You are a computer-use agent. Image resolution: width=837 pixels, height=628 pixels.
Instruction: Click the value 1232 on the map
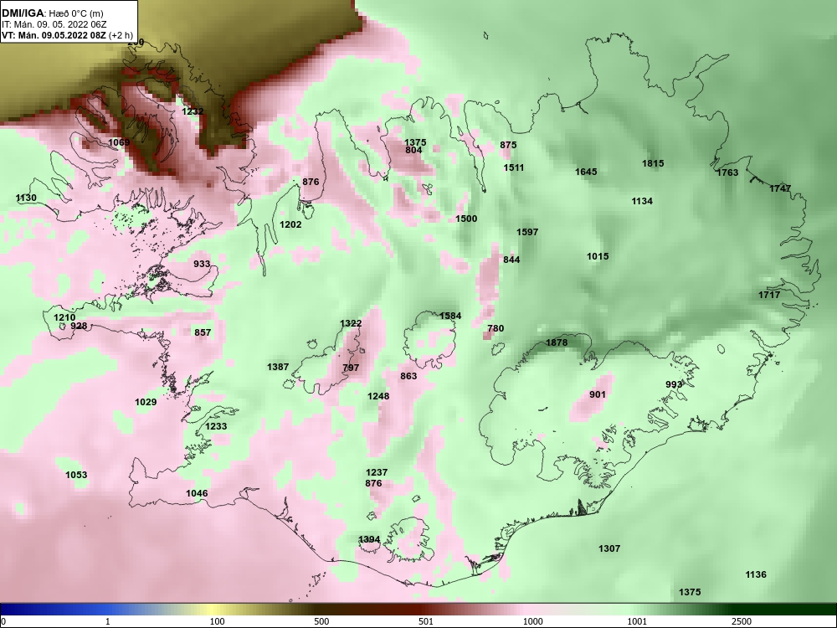pyautogui.click(x=193, y=111)
